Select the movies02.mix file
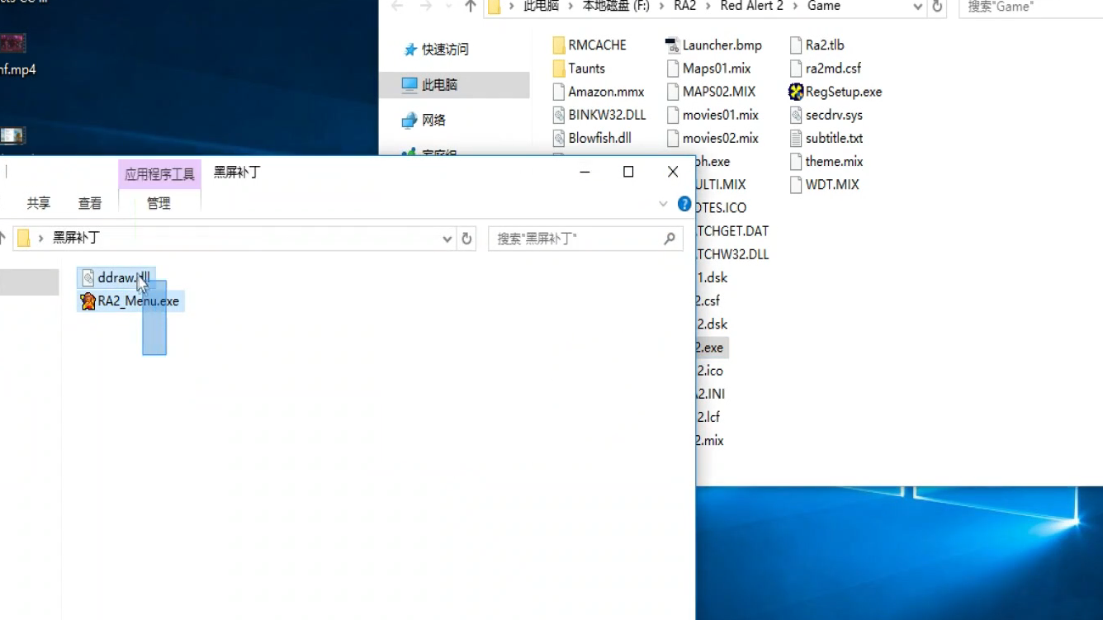 point(712,138)
